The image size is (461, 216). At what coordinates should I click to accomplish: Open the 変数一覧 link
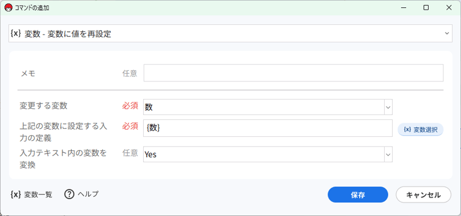point(32,195)
